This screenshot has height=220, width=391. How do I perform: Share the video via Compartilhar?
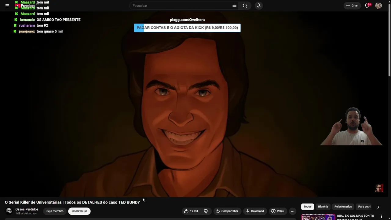point(227,211)
